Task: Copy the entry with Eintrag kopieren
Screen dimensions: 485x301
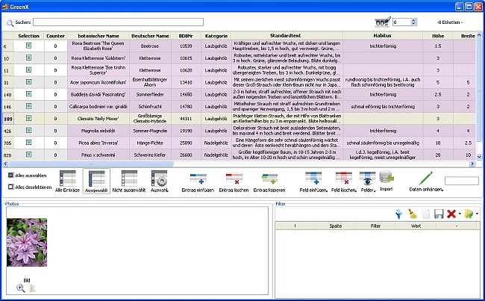Action: 269,182
